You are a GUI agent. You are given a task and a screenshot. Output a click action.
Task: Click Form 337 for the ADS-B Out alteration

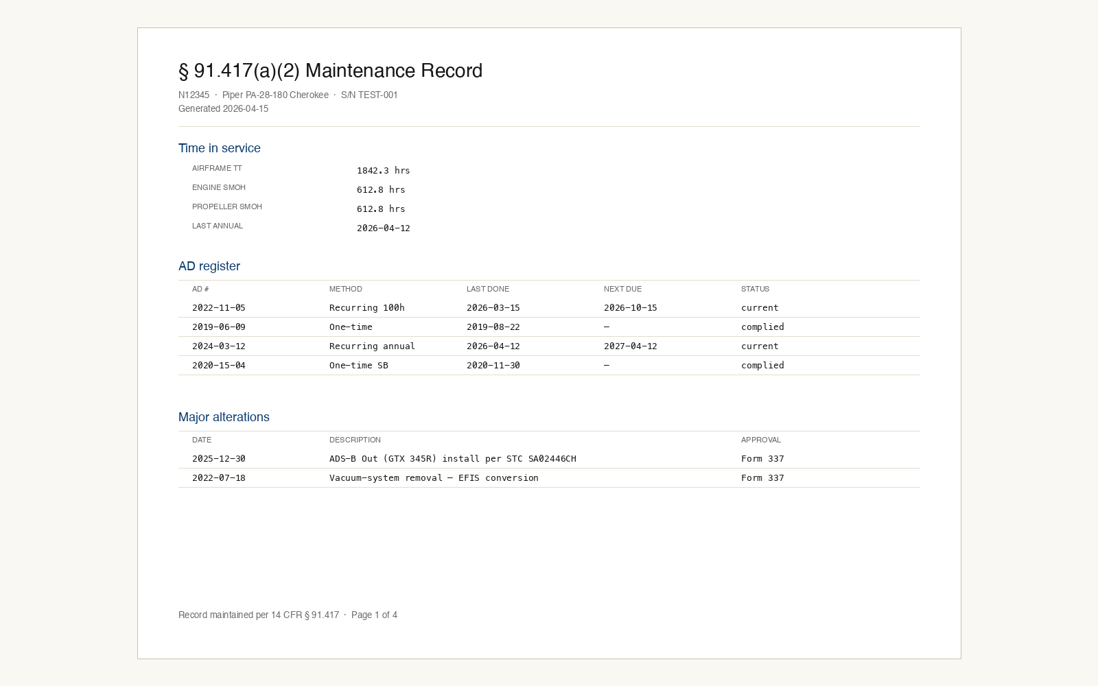tap(762, 458)
